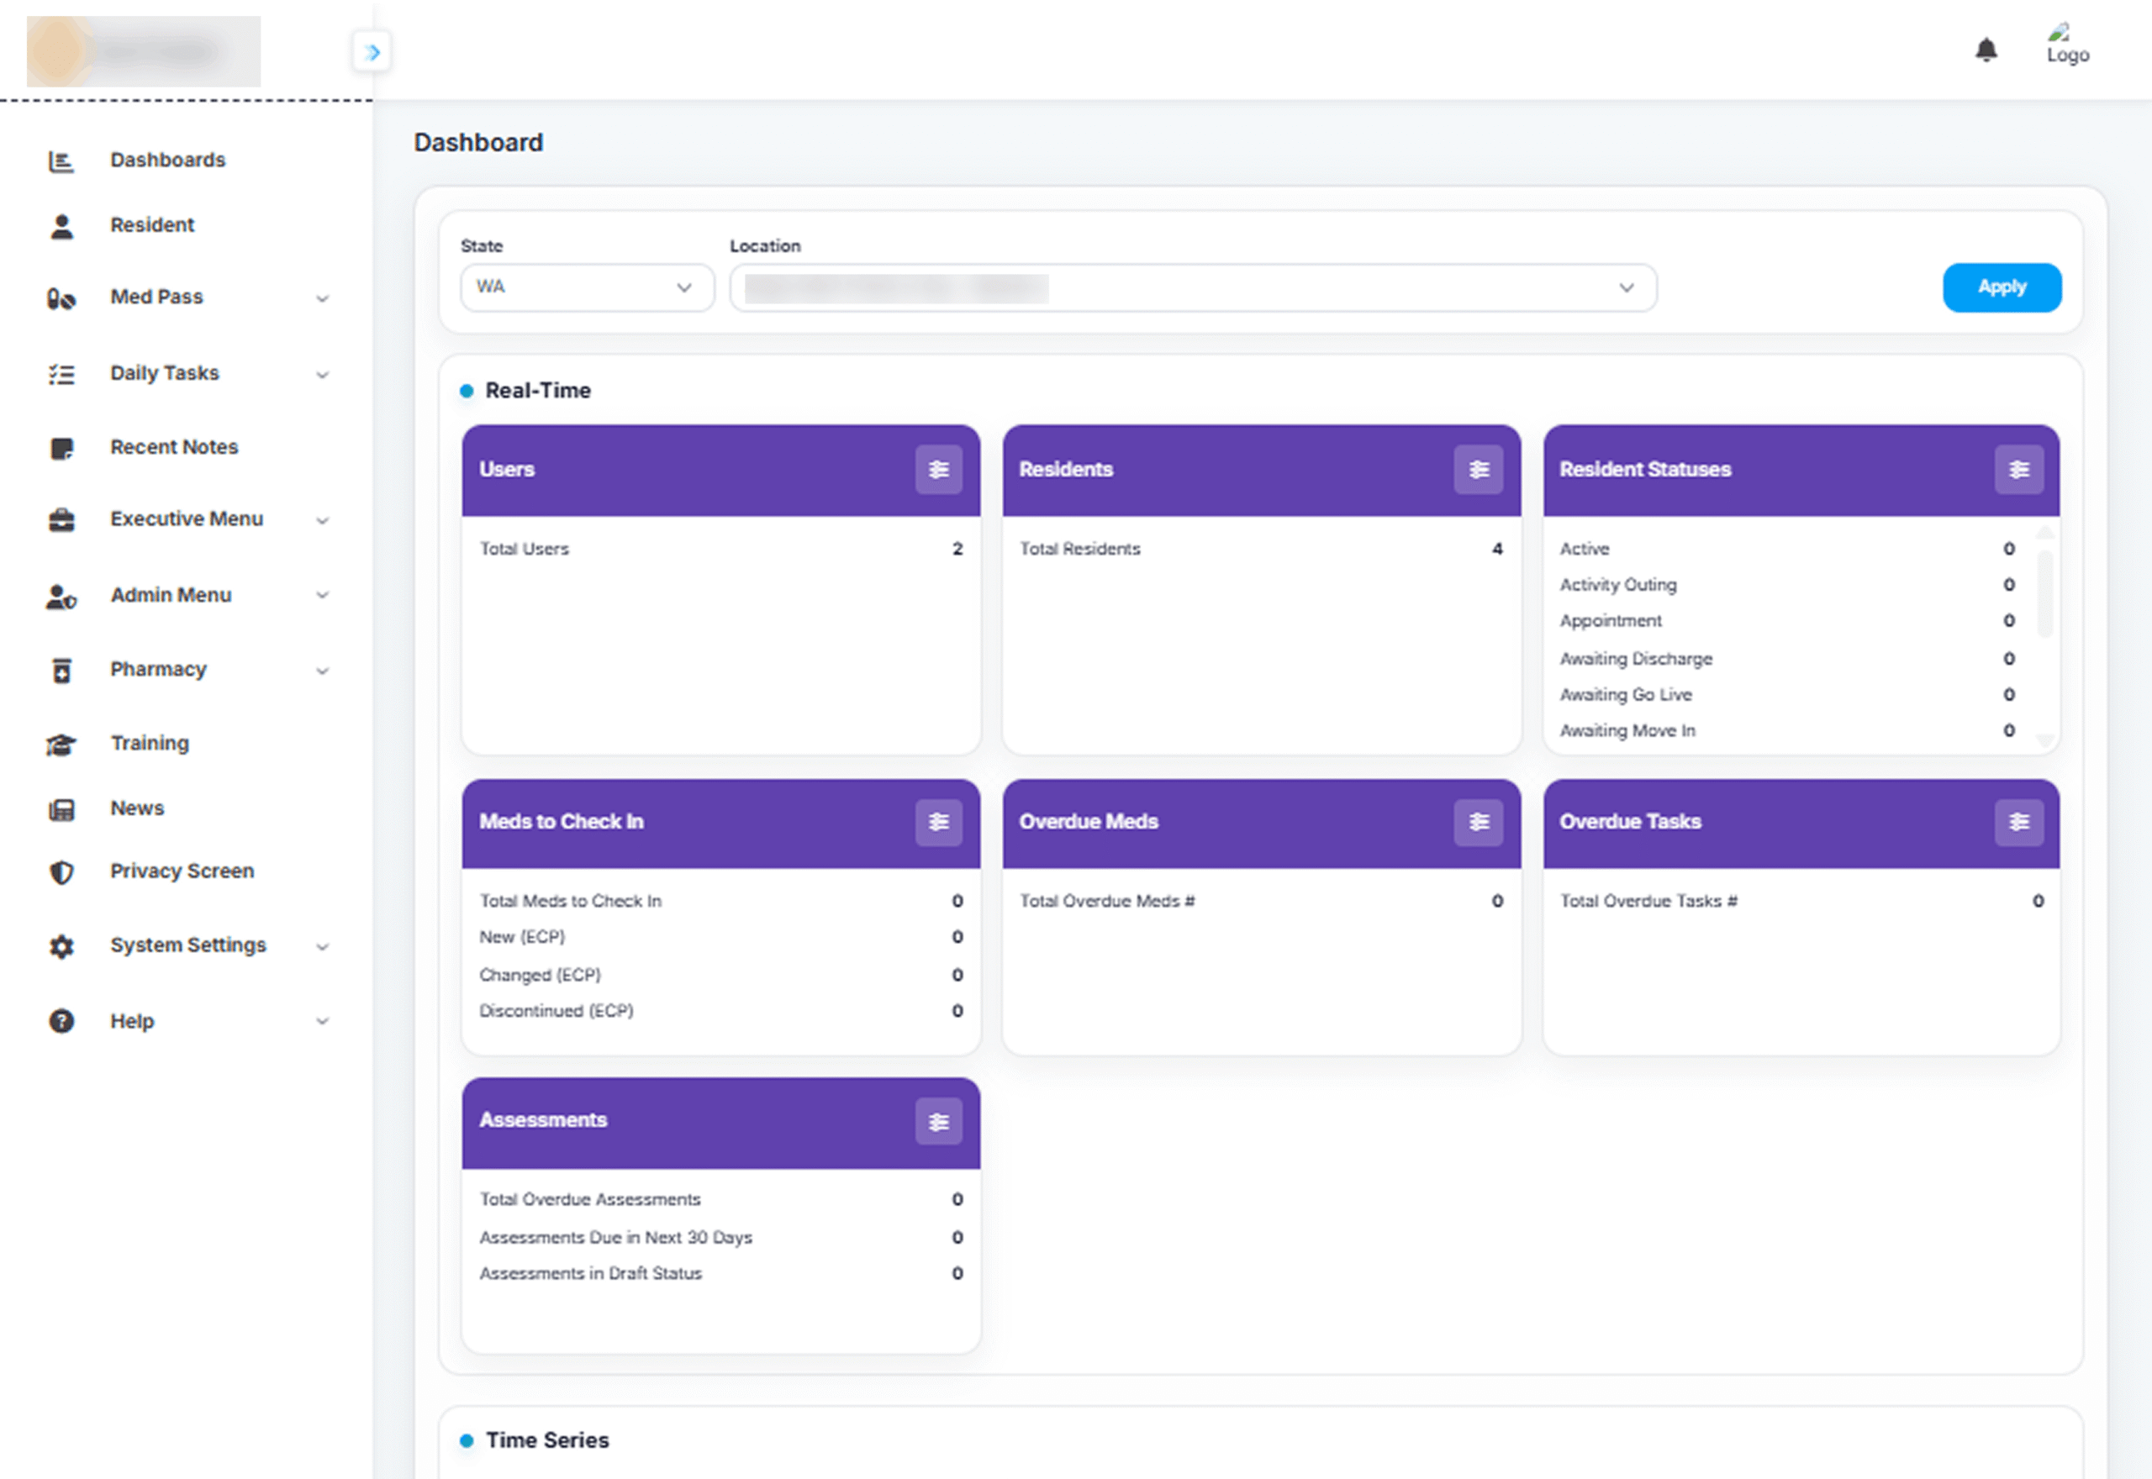Open the Location dropdown
This screenshot has width=2152, height=1479.
pyautogui.click(x=1192, y=288)
